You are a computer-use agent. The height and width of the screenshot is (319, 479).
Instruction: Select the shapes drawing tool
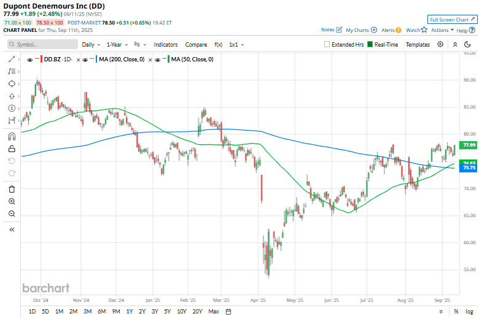[x=12, y=83]
